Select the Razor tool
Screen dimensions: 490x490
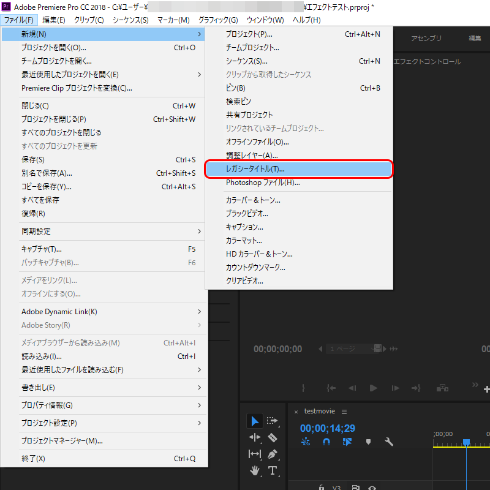pyautogui.click(x=273, y=437)
